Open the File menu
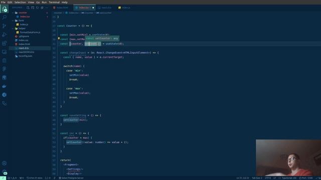 pyautogui.click(x=3, y=2)
